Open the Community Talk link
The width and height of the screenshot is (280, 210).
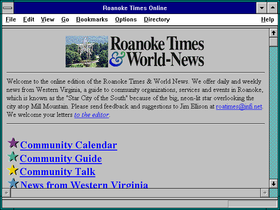[57, 172]
